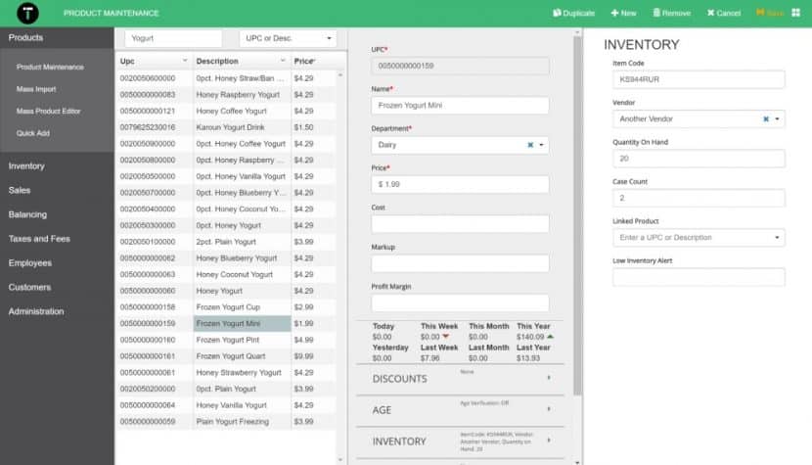Image resolution: width=812 pixels, height=465 pixels.
Task: Expand the DISCOUNTS section
Action: (x=548, y=378)
